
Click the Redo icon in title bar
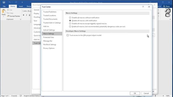tap(16, 2)
